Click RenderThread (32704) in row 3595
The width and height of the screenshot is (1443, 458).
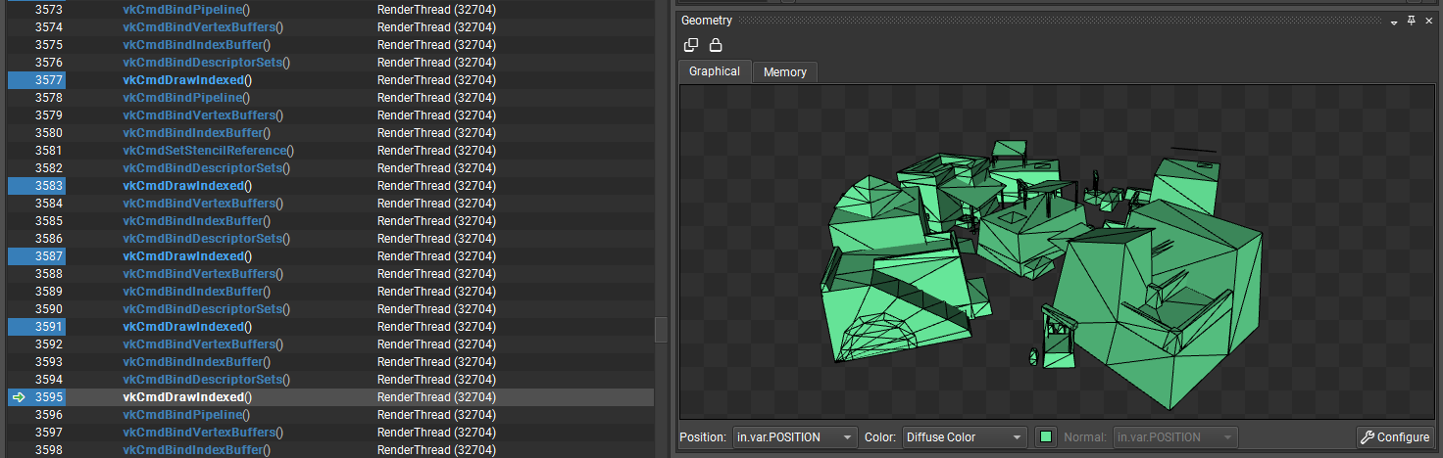coord(436,397)
